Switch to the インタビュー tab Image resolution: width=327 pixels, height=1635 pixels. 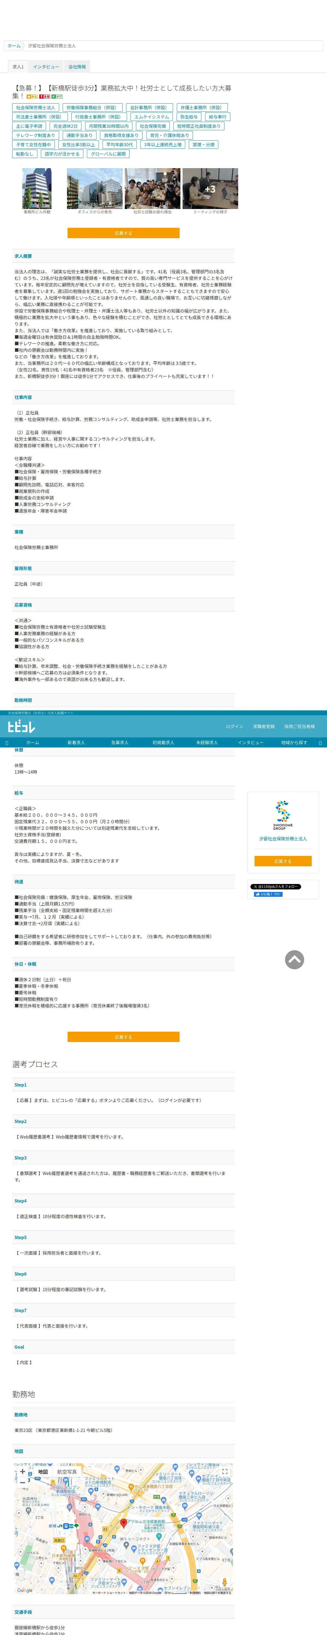[x=46, y=67]
